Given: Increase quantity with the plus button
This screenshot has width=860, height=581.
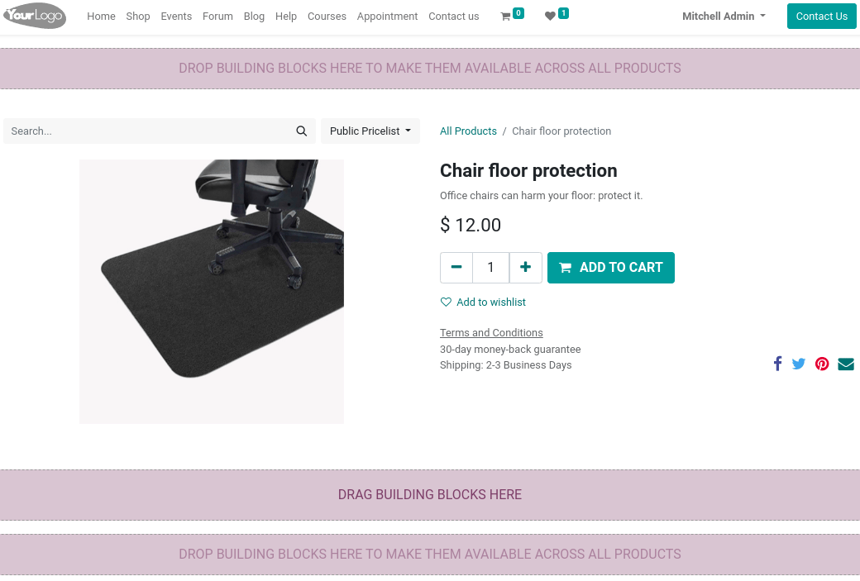Looking at the screenshot, I should point(525,267).
